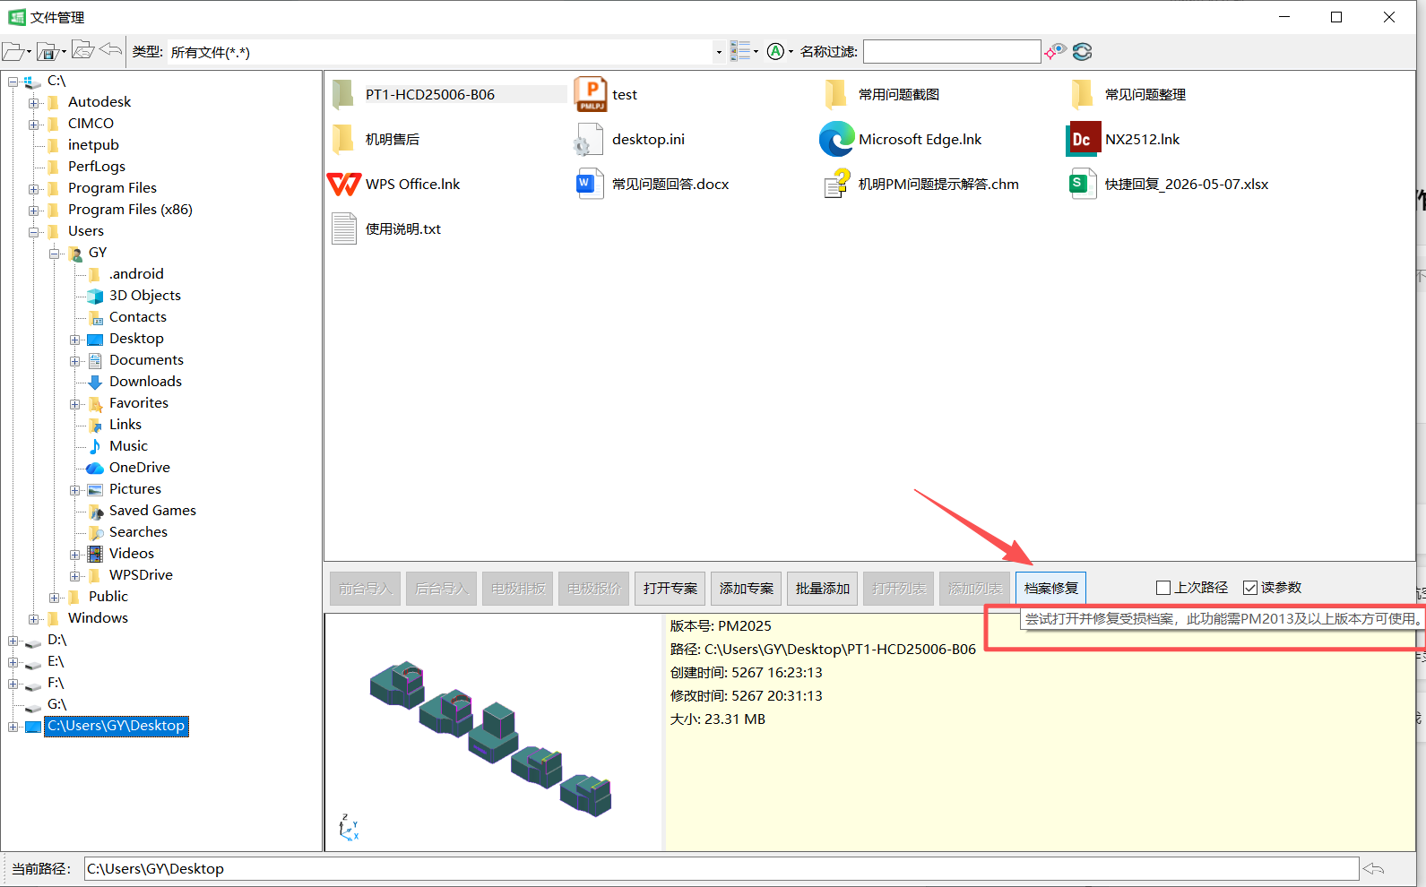Click the 3D model preview thumbnail
1426x887 pixels.
[492, 733]
